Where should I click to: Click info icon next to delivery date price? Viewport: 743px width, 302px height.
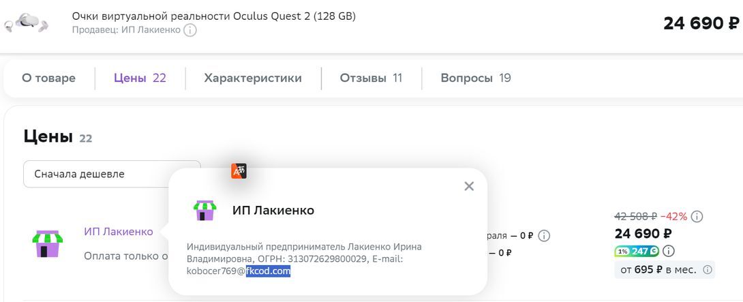click(545, 236)
